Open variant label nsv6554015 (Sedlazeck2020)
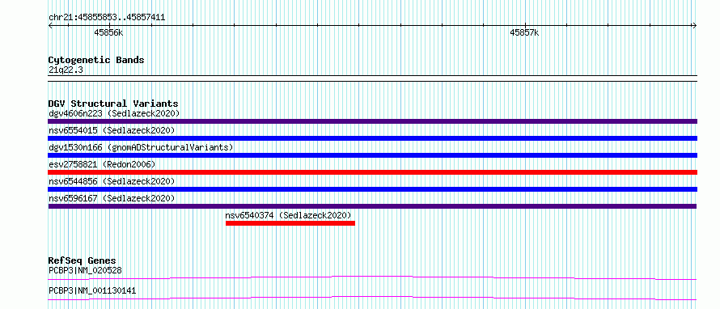This screenshot has height=309, width=720. coord(112,130)
